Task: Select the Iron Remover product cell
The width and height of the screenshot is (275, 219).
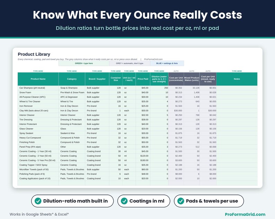Action: [x=38, y=106]
